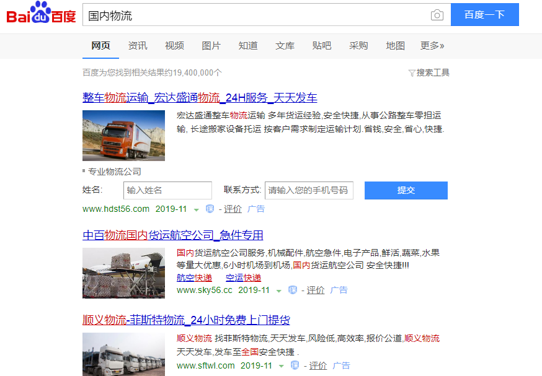Select the 知道 tab
Screen dimensions: 542x376
pos(248,46)
